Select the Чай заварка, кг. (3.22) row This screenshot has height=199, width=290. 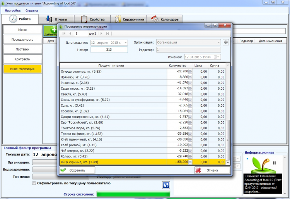143,151
